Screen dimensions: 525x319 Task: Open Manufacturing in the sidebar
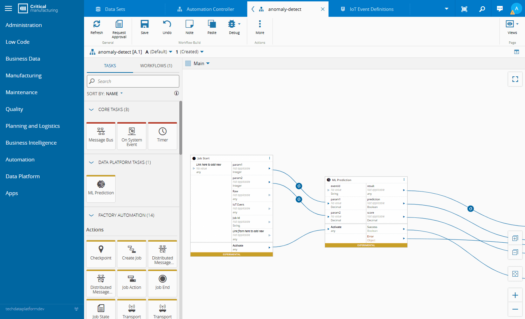(23, 76)
